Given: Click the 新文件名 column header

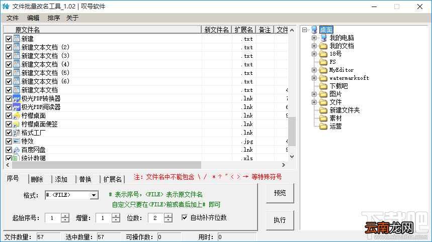Looking at the screenshot, I should click(217, 30).
